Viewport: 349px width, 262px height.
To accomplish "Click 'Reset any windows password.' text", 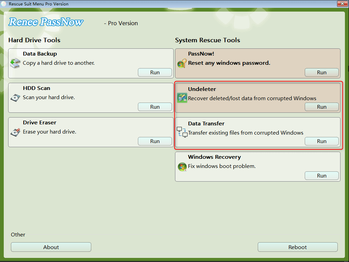I will click(229, 63).
